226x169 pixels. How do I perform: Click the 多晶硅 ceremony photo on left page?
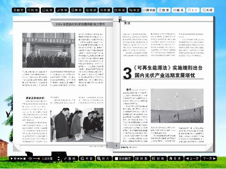(x=49, y=50)
